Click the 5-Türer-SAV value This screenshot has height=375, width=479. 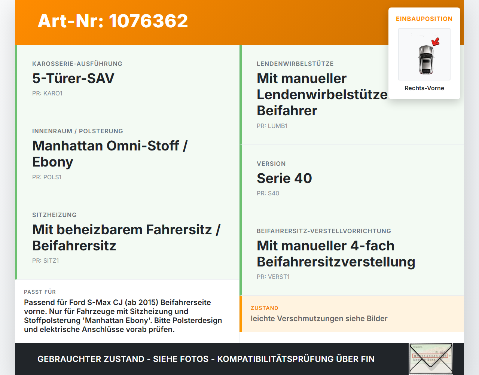[x=73, y=78]
